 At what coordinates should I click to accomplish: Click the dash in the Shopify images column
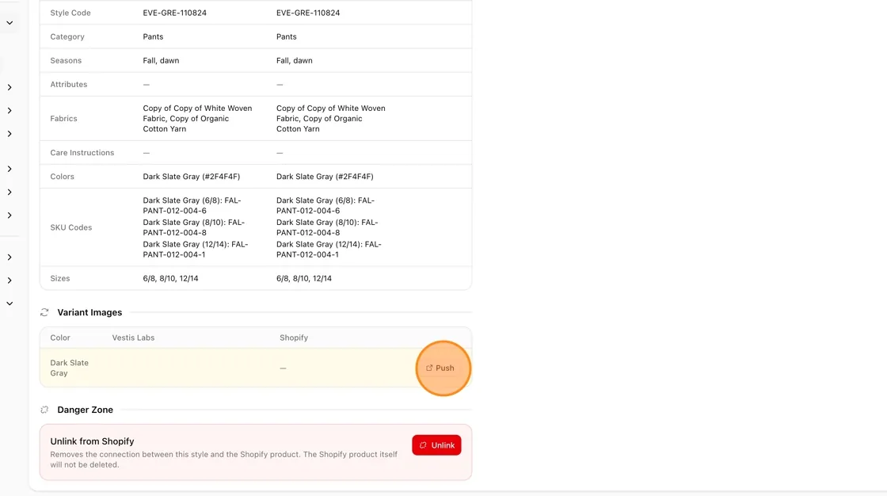283,368
